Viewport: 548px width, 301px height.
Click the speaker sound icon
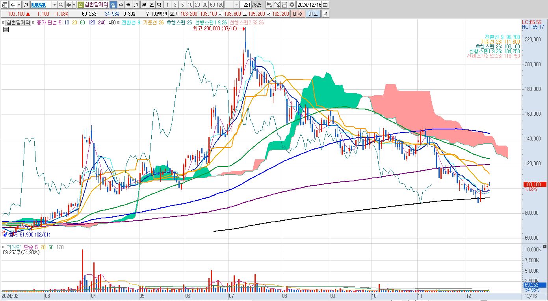(68, 5)
